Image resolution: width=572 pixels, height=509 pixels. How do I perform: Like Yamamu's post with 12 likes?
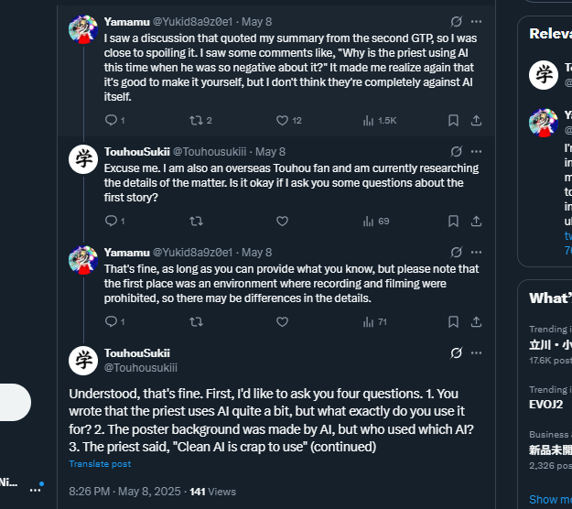point(289,121)
